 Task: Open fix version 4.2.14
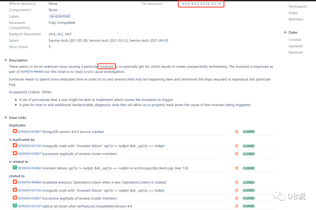tap(216, 3)
